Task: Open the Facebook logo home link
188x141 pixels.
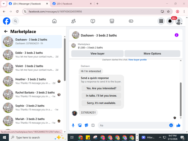Action: point(6,21)
